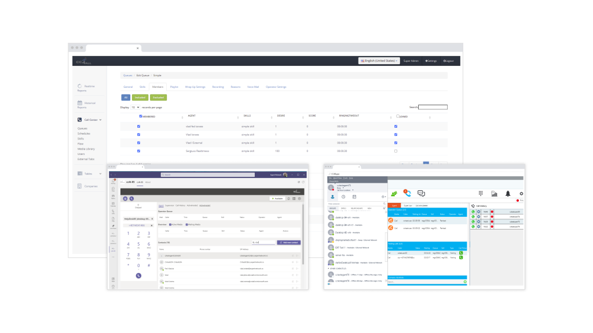Click the green agents group icon in CC4Skype

click(x=394, y=194)
